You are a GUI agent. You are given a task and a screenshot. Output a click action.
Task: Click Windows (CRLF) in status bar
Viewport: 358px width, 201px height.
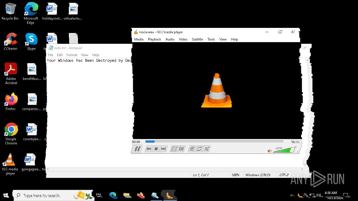tap(258, 175)
